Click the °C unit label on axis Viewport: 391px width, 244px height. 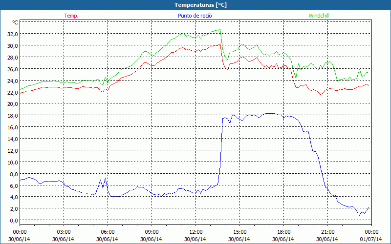tap(15, 22)
